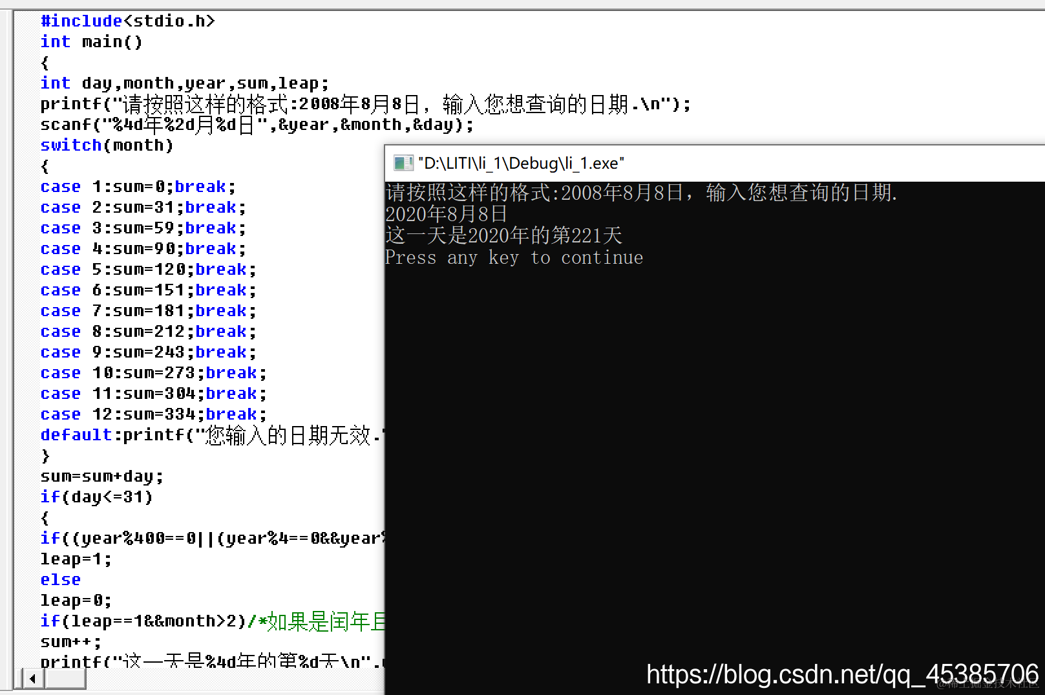Click the "int main()" line
Viewport: 1045px width, 695px height.
click(x=91, y=41)
